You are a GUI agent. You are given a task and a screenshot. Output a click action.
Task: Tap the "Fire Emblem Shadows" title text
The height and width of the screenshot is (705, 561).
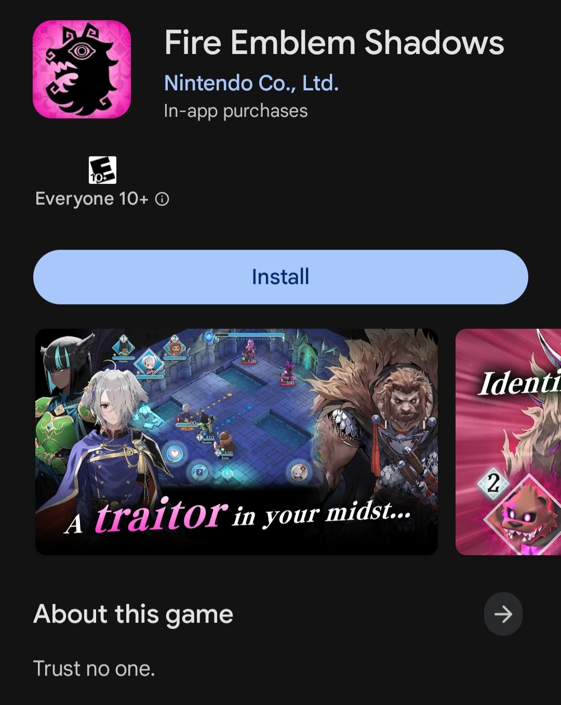(x=334, y=42)
